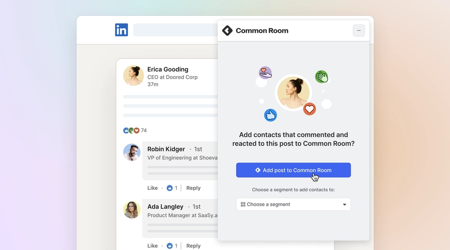Viewport: 450px width, 250px height.
Task: Click the red heart icon in Common Room panel
Action: coord(309,109)
